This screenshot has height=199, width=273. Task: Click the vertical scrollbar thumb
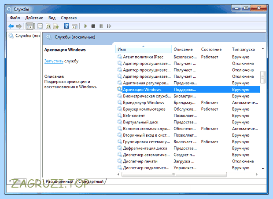click(x=263, y=77)
